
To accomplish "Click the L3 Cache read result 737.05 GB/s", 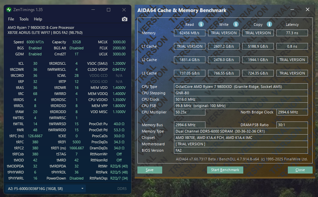I will (x=189, y=73).
